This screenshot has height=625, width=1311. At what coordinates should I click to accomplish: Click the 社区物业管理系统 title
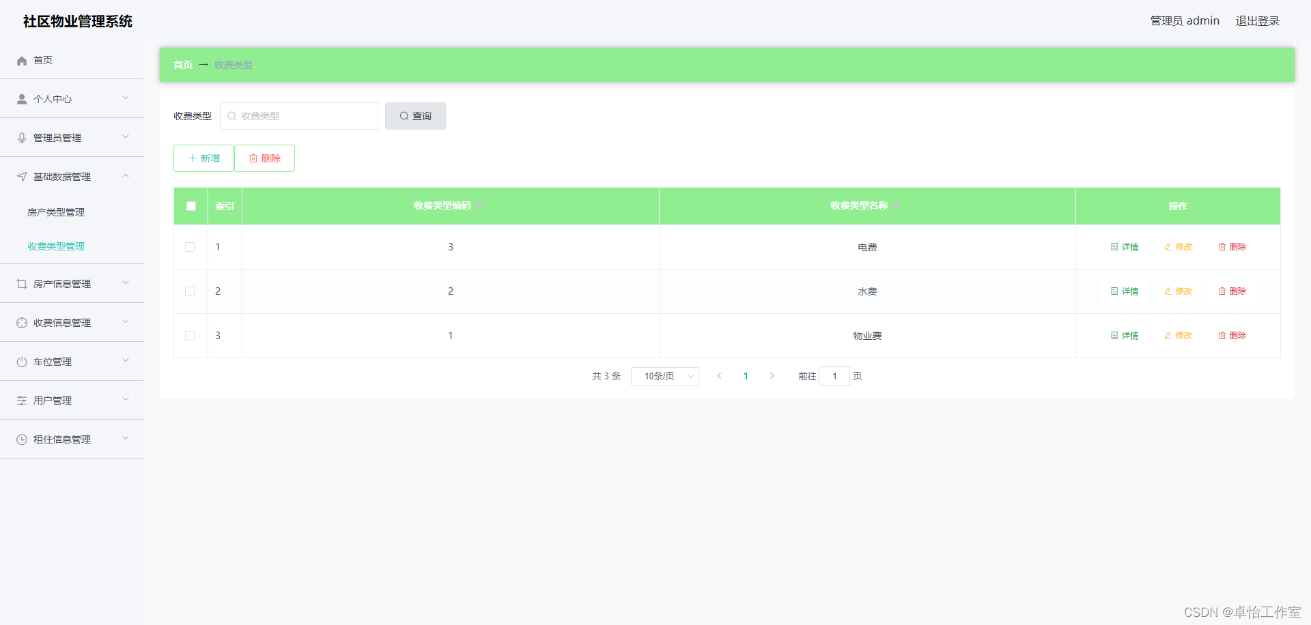(x=78, y=21)
